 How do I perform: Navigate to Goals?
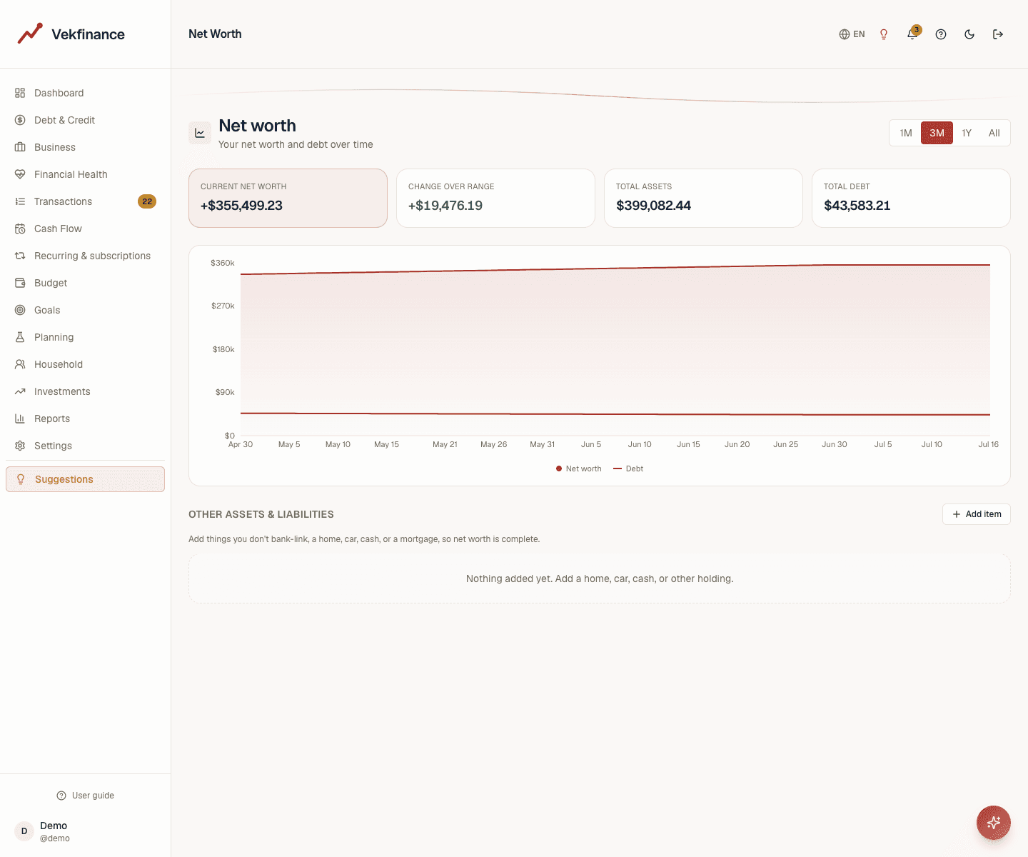[85, 310]
